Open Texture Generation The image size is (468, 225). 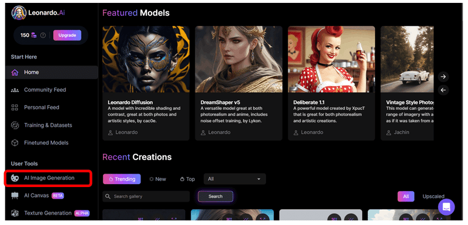click(48, 213)
